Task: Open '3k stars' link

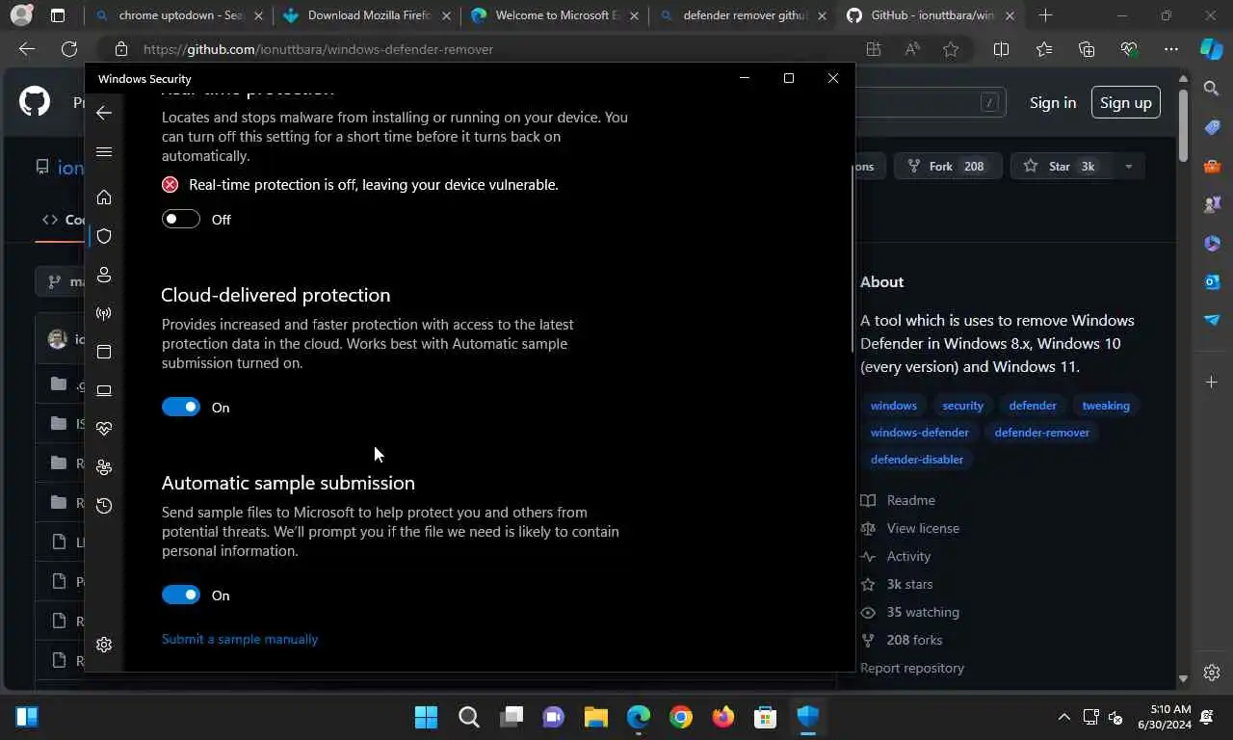Action: pyautogui.click(x=897, y=584)
